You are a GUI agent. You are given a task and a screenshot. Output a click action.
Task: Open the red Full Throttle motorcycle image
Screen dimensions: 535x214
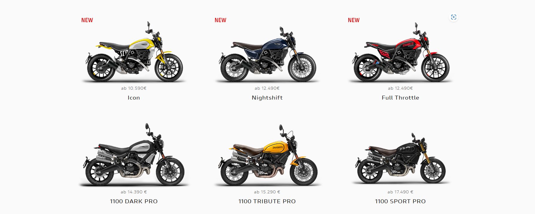[x=400, y=52]
